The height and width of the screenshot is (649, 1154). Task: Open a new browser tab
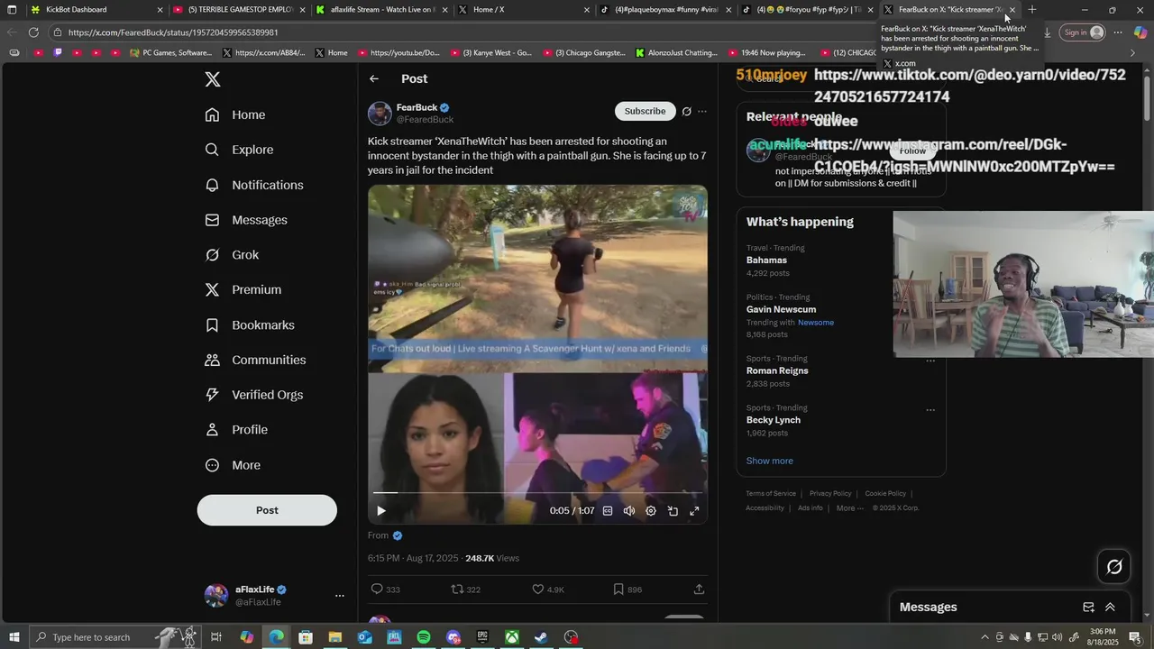pos(1032,10)
